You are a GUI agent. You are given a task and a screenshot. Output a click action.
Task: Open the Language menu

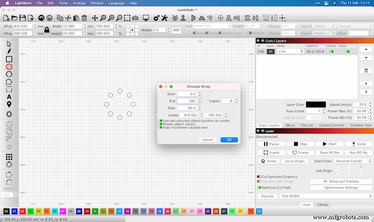click(116, 3)
